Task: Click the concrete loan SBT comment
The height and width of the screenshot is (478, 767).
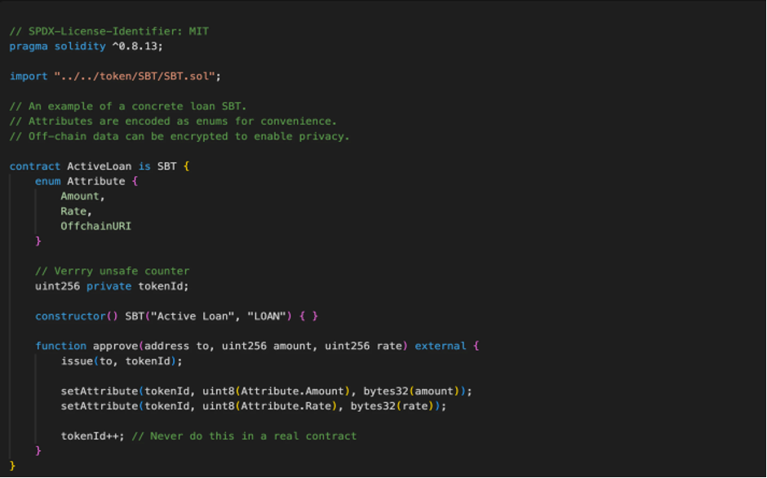Action: [128, 106]
